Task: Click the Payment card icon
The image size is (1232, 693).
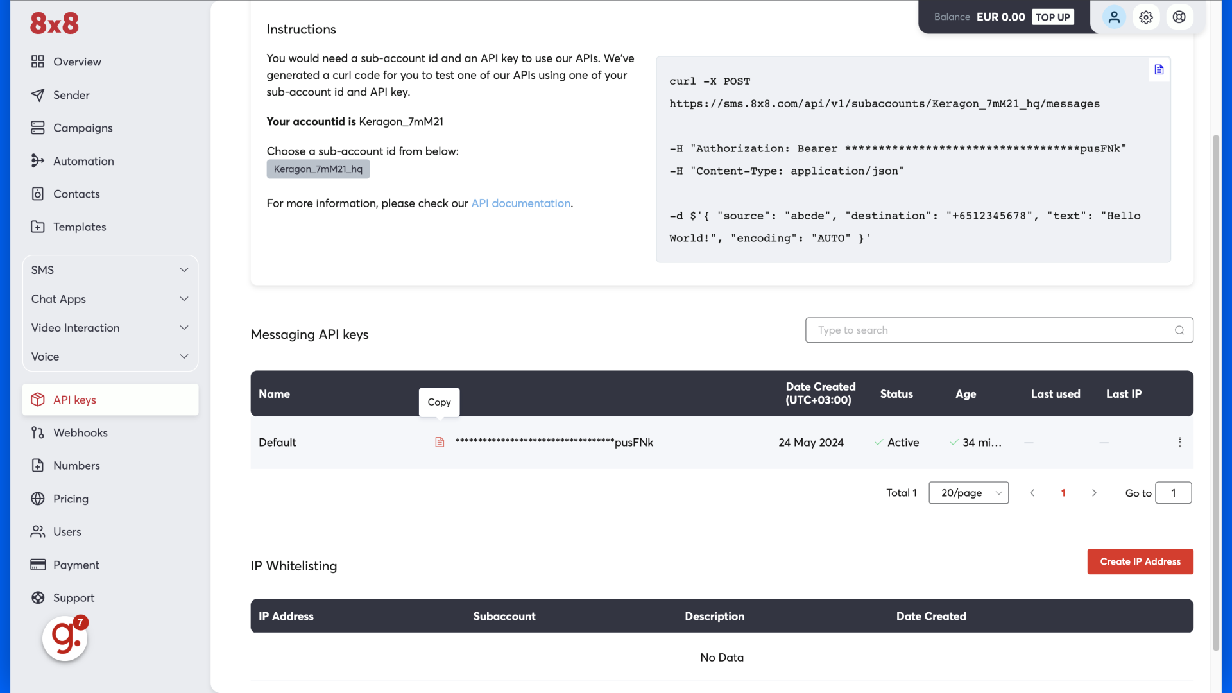Action: 38,565
